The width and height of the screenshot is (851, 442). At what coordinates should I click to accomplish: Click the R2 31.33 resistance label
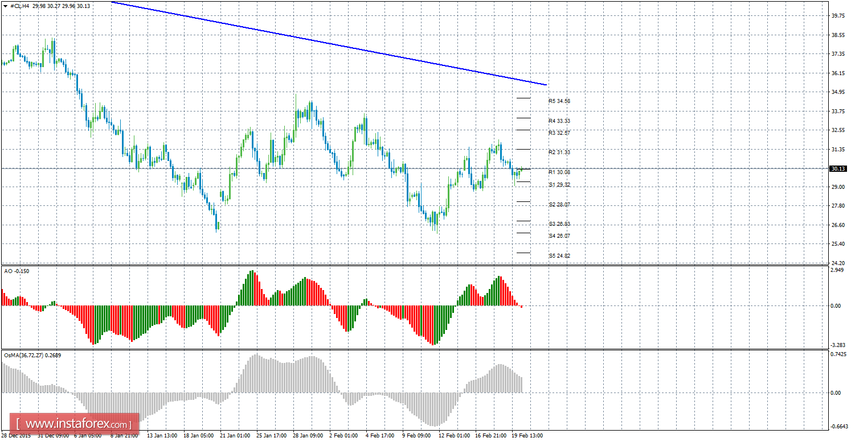pos(559,152)
